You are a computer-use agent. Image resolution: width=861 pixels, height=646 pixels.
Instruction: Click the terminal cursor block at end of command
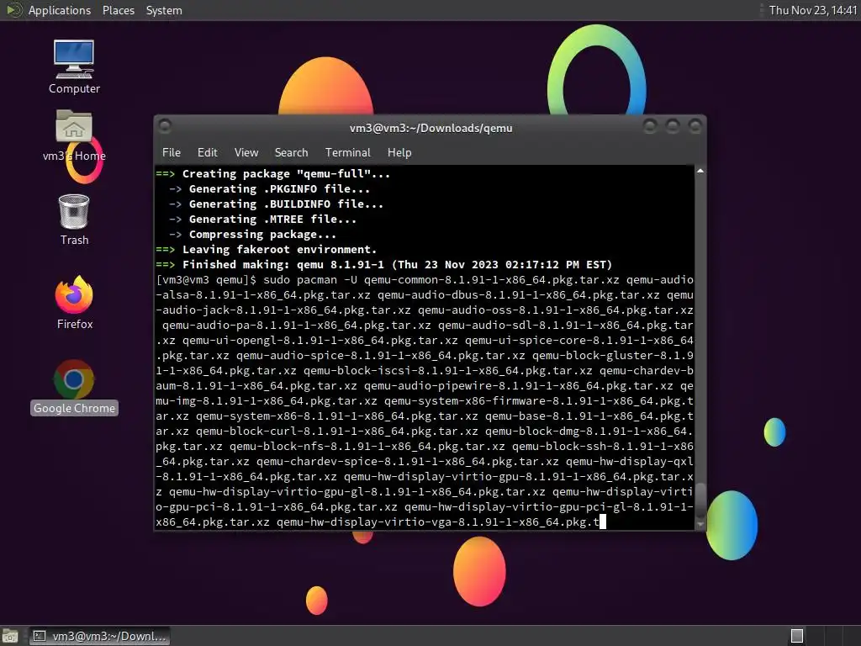click(603, 522)
